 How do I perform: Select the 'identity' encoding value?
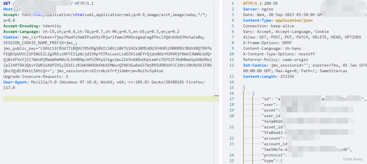(x=53, y=26)
